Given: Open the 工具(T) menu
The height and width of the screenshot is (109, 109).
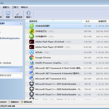Looking at the screenshot, I should 15,7.
